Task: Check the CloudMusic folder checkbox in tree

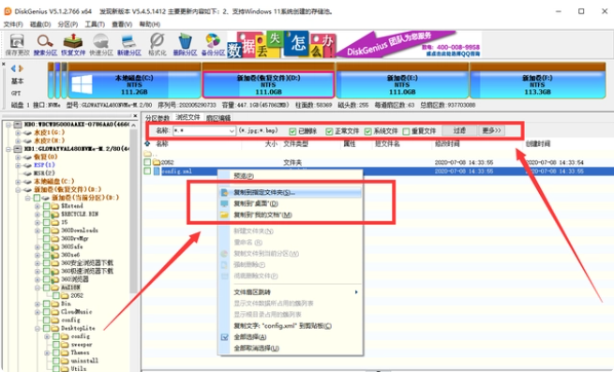Action: pyautogui.click(x=46, y=312)
